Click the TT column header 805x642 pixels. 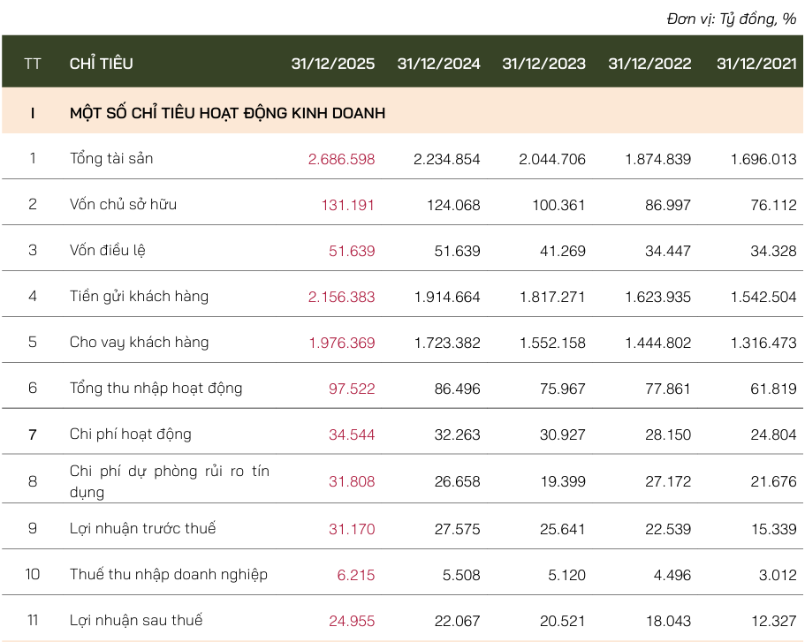(x=33, y=64)
